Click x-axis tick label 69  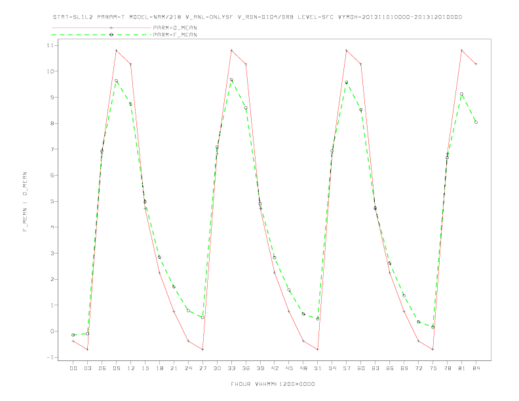(x=404, y=368)
